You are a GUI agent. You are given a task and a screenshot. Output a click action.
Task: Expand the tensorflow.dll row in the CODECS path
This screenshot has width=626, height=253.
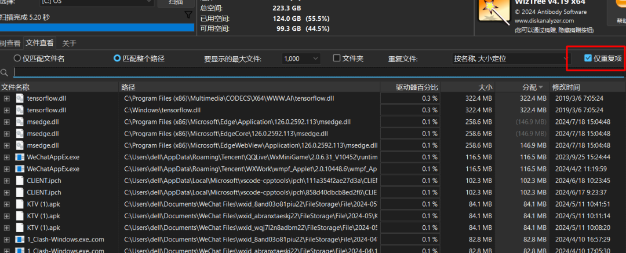7,98
